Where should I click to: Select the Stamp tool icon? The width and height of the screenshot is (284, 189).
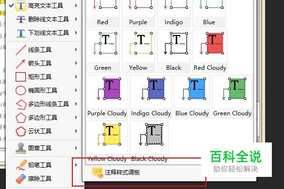21,148
